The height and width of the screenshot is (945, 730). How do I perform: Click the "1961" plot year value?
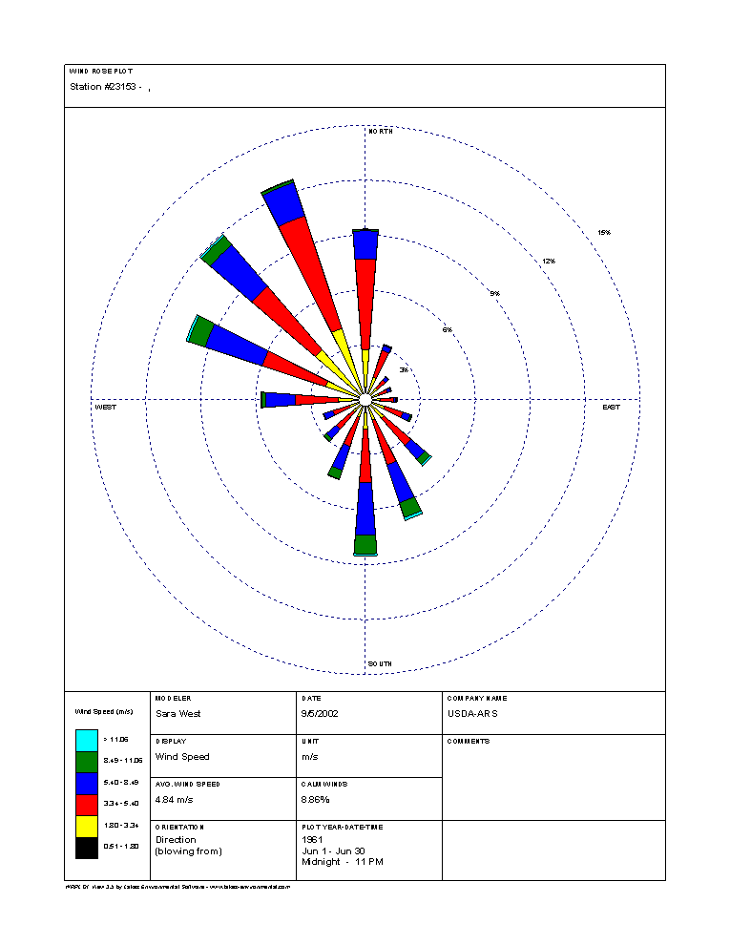click(x=313, y=840)
